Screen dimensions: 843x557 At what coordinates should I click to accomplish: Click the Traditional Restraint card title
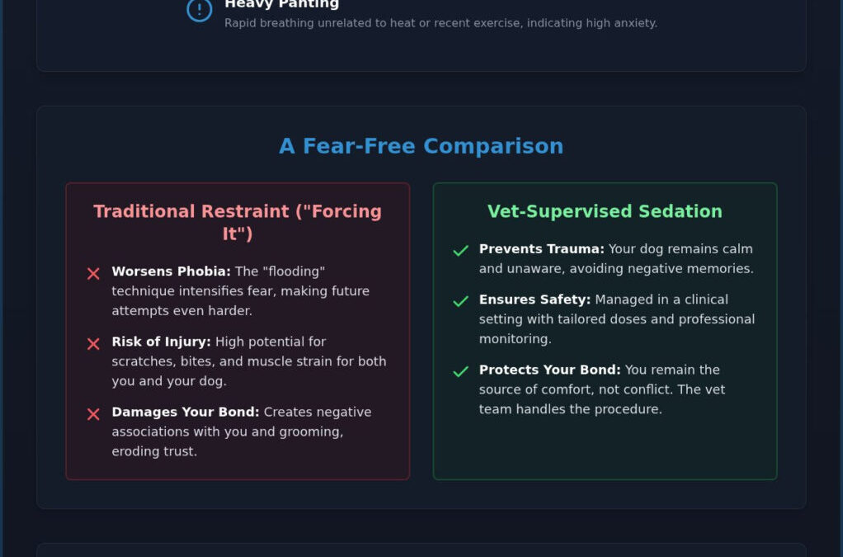click(x=238, y=222)
